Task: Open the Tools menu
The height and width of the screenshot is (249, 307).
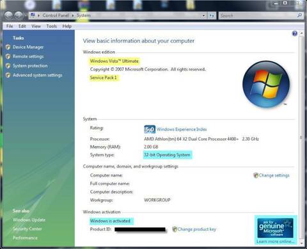Action: point(52,26)
